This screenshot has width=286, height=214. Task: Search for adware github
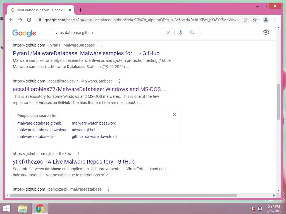[84, 130]
